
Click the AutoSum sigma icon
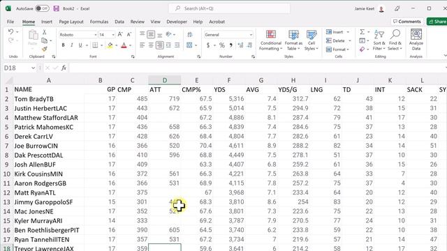click(362, 32)
